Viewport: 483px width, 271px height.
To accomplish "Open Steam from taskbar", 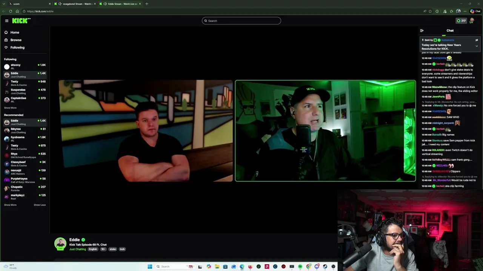I will 325,266.
